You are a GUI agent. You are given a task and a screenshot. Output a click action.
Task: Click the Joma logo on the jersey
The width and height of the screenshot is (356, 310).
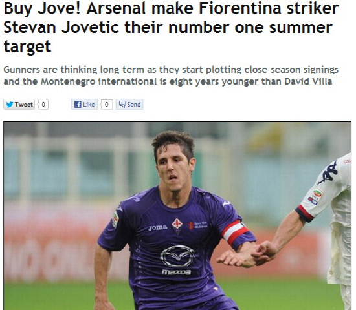pyautogui.click(x=157, y=227)
